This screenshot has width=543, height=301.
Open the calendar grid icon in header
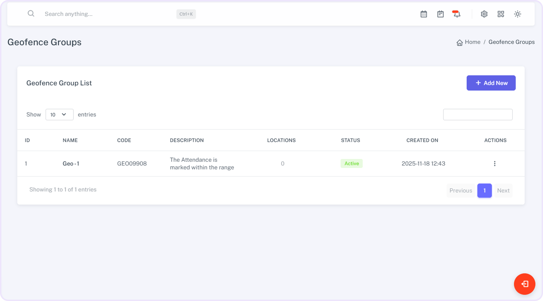point(423,14)
